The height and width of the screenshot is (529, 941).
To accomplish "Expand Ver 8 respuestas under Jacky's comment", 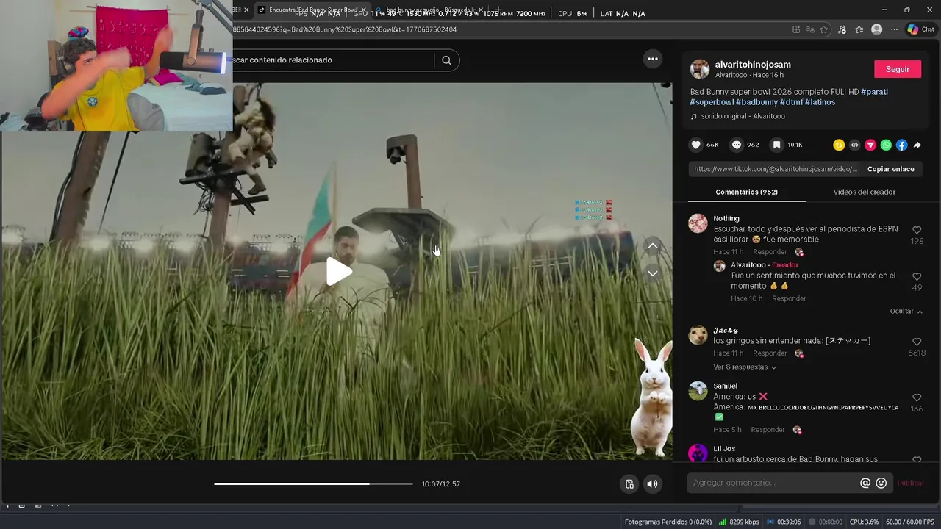I will tap(744, 367).
